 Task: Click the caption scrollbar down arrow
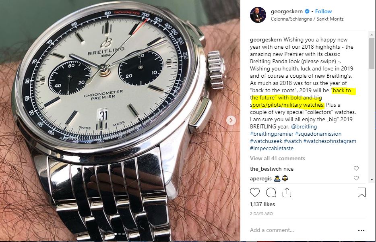click(372, 180)
